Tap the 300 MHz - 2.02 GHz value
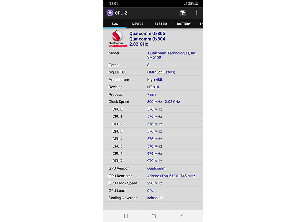The image size is (307, 222). click(163, 102)
